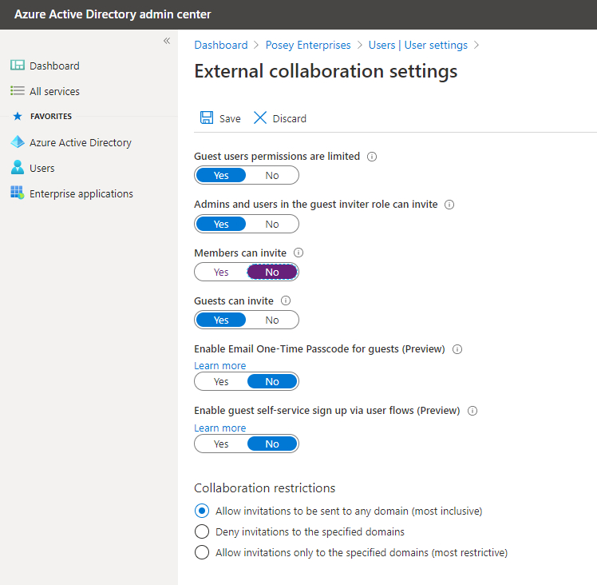Screen dimensions: 597x585
Task: Open Enterprise applications grid icon
Action: (x=18, y=193)
